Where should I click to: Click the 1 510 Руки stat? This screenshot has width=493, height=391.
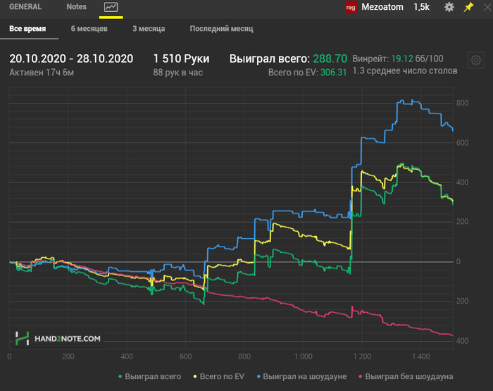click(x=182, y=58)
